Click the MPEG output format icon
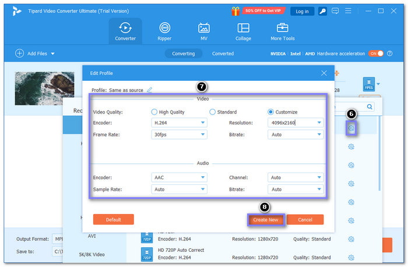This screenshot has width=408, height=267. coord(369,84)
